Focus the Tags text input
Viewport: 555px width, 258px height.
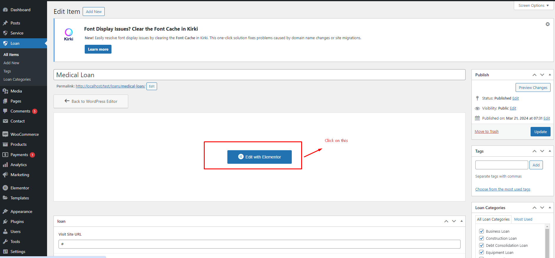[x=502, y=165]
